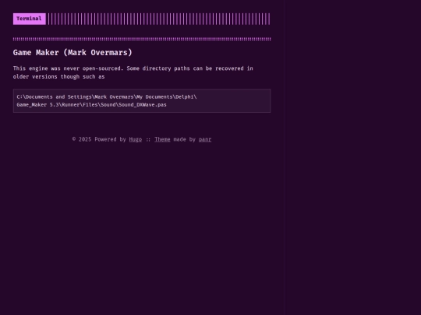Screen dimensions: 421x315
Task: Click the Game Maker (Mark Overmars) heading
Action: pos(73,53)
